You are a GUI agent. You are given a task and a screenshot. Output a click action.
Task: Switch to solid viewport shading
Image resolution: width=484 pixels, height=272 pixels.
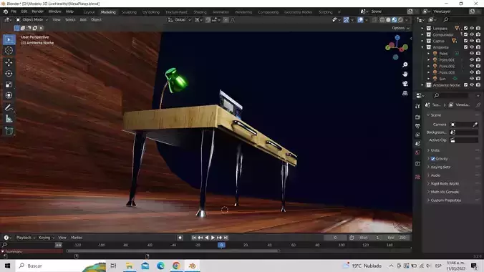388,20
